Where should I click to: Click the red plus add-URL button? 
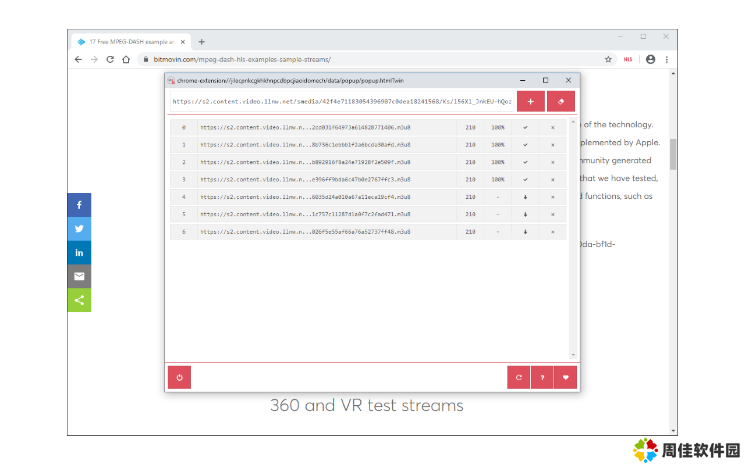point(530,101)
